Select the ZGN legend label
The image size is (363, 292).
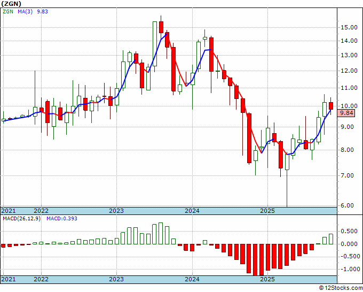8,11
